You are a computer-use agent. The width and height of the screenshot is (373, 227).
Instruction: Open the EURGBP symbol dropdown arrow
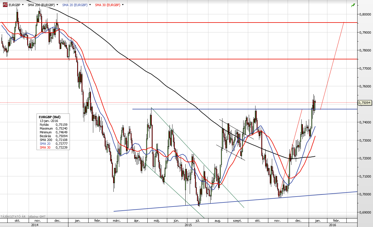coord(23,5)
